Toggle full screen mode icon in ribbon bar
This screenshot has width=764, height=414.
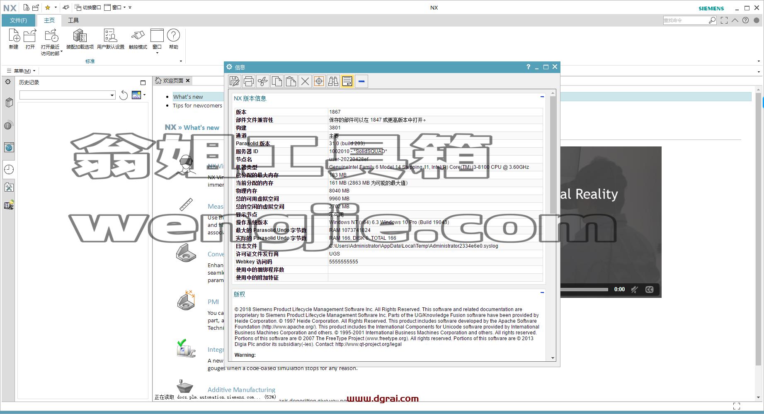(724, 20)
